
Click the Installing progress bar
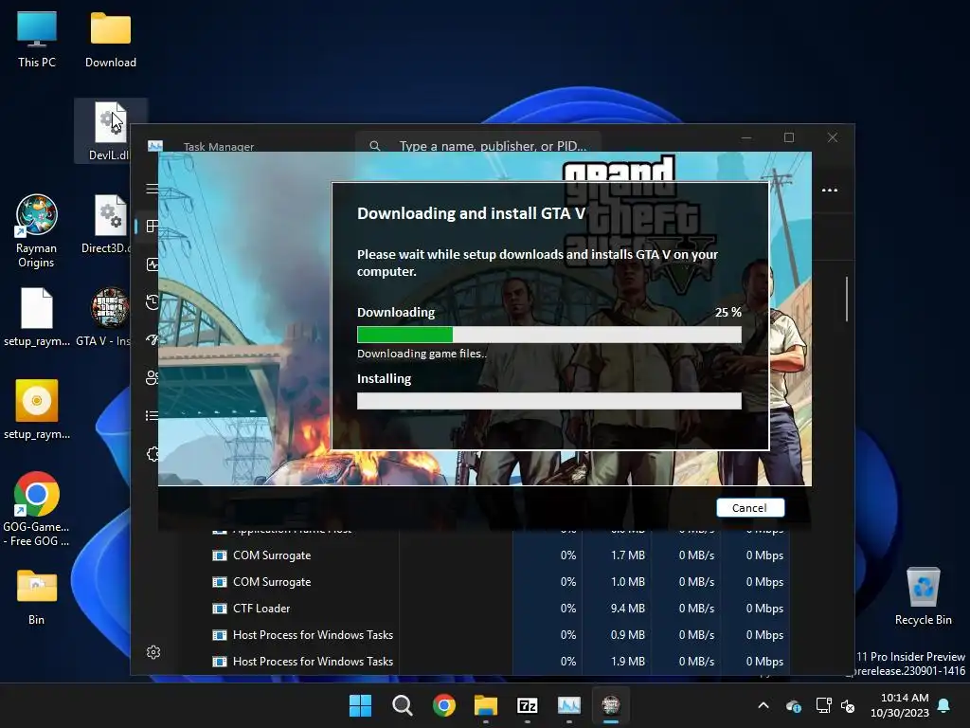click(x=548, y=401)
